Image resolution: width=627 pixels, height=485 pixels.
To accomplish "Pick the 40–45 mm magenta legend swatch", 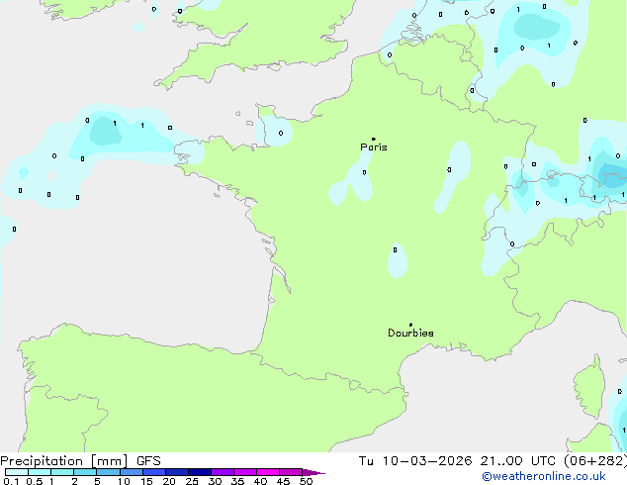I will click(268, 472).
